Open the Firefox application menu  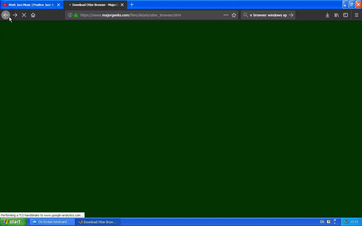(357, 15)
